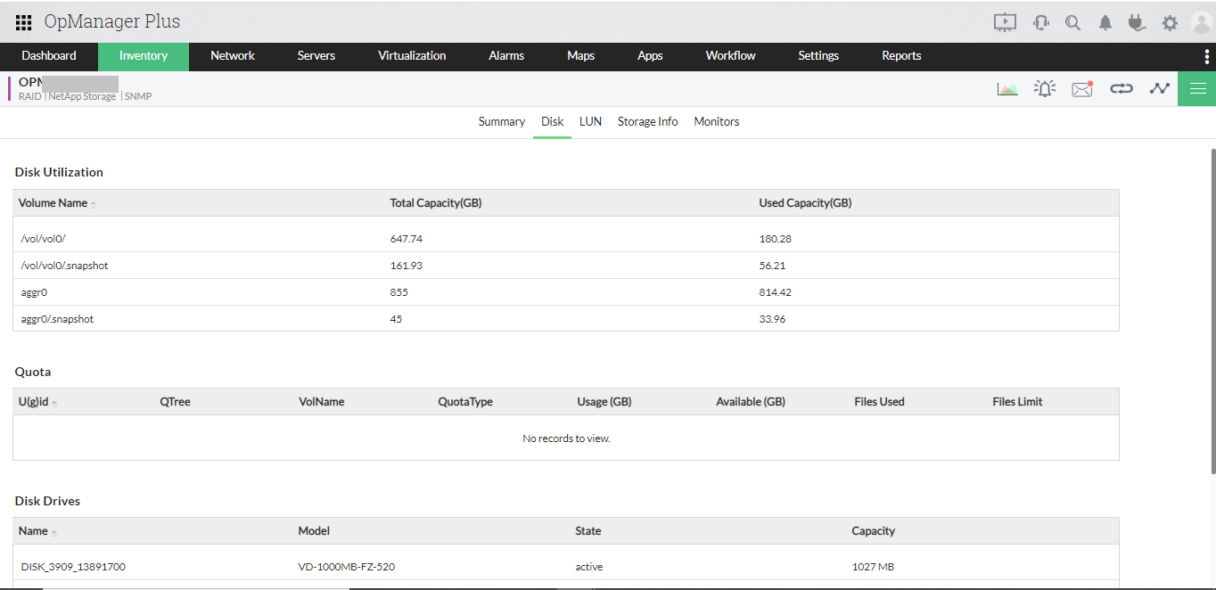Sort Disk Drives by Name column
The width and height of the screenshot is (1216, 590).
(34, 531)
